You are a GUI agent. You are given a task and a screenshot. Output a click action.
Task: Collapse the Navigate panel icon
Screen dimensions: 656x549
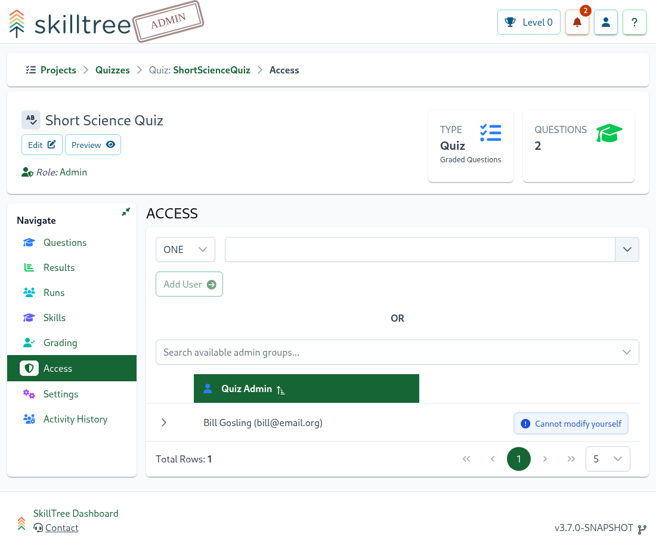click(x=126, y=212)
